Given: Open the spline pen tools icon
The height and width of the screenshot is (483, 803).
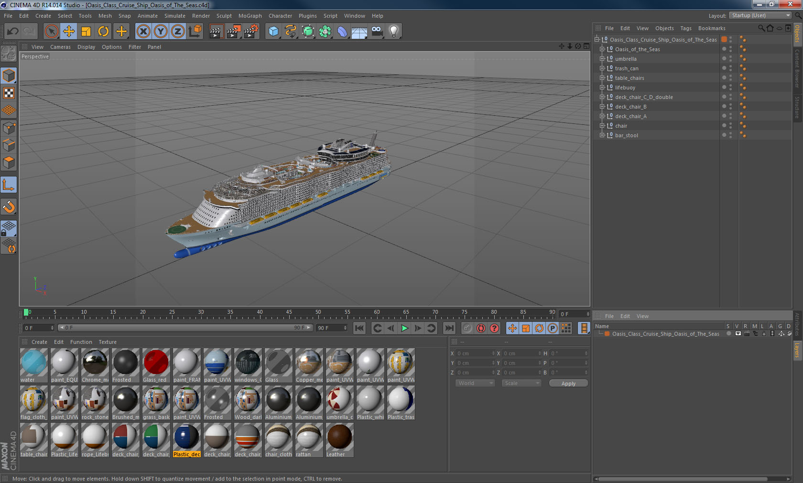Looking at the screenshot, I should (291, 32).
